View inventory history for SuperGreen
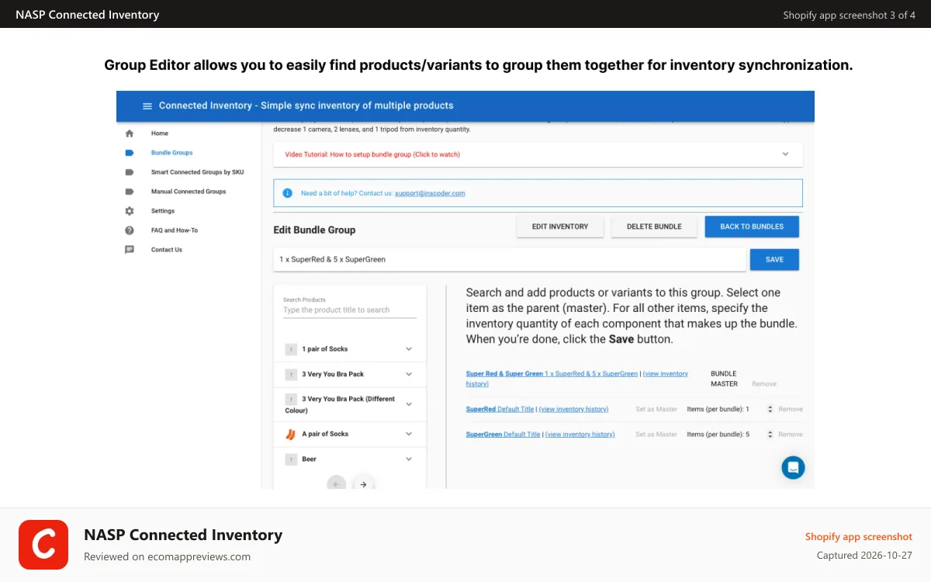 click(580, 435)
